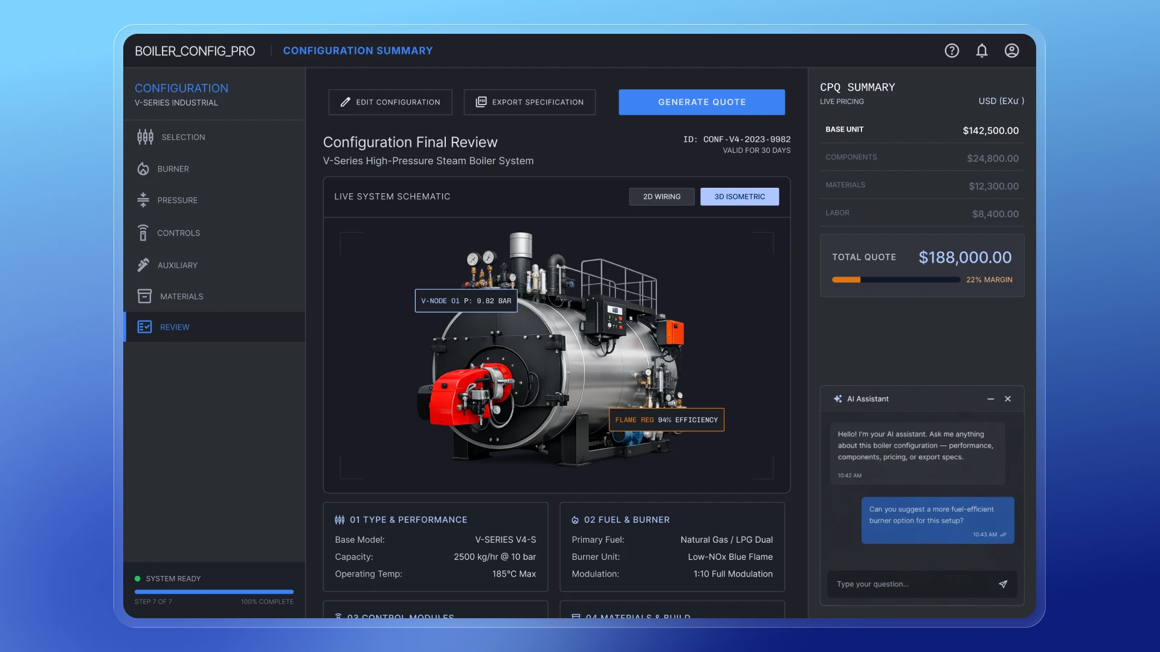Open the user account profile icon

(x=1011, y=51)
